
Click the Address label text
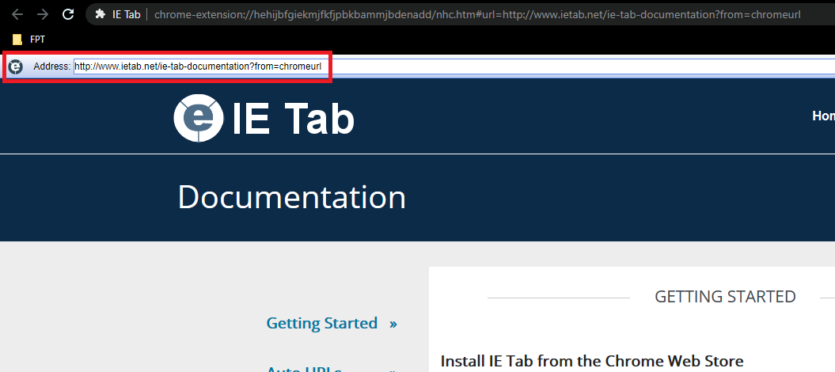coord(51,66)
